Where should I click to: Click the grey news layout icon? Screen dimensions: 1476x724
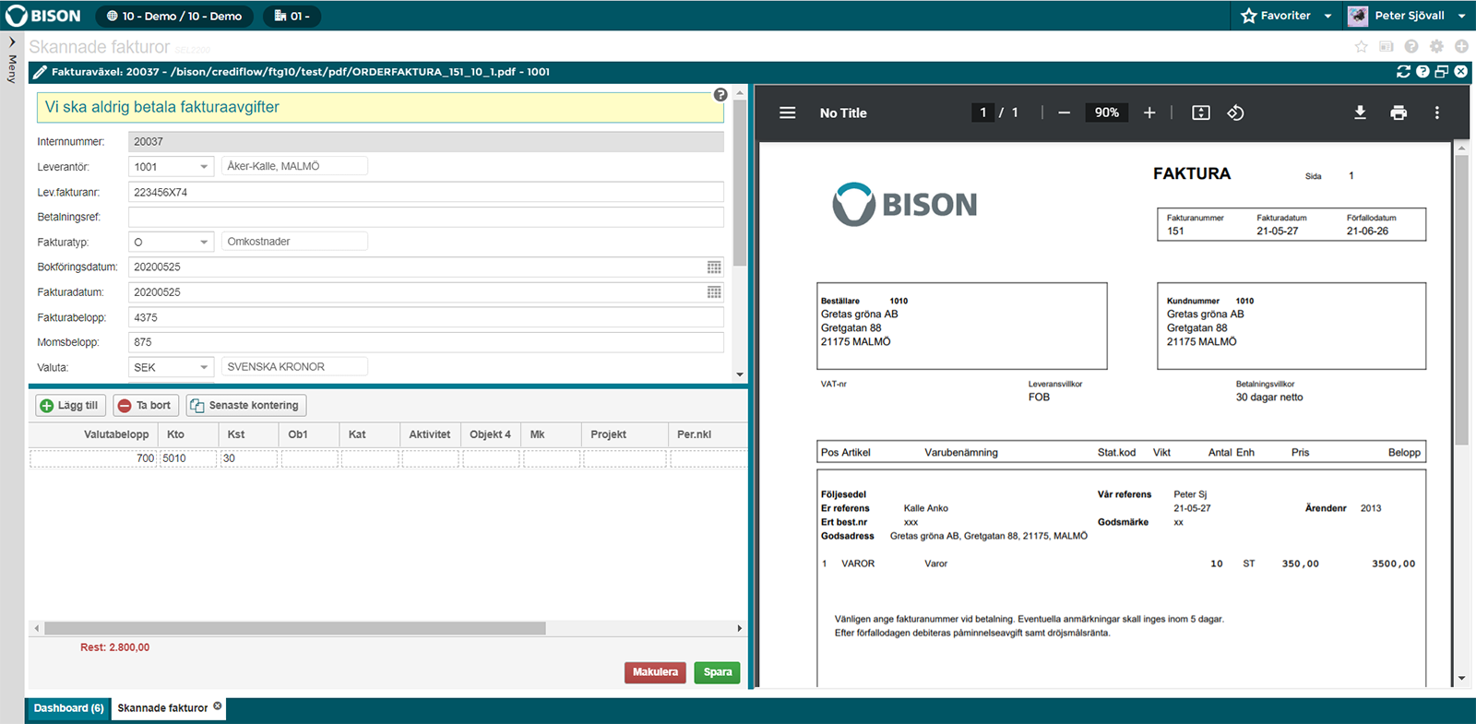coord(1386,46)
